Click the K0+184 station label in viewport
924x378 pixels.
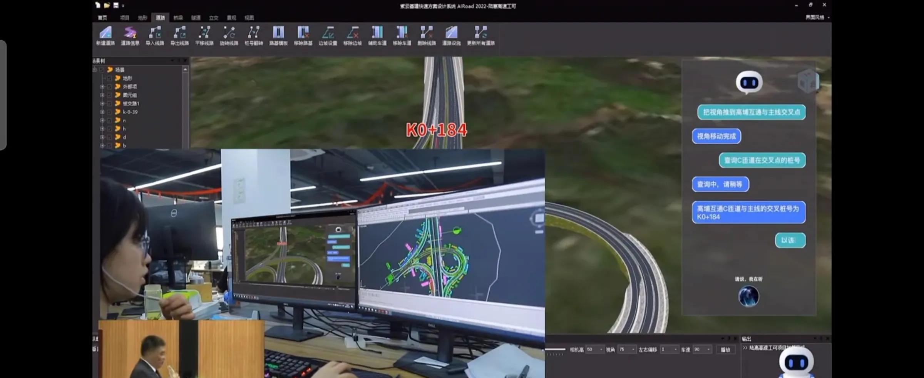[437, 130]
